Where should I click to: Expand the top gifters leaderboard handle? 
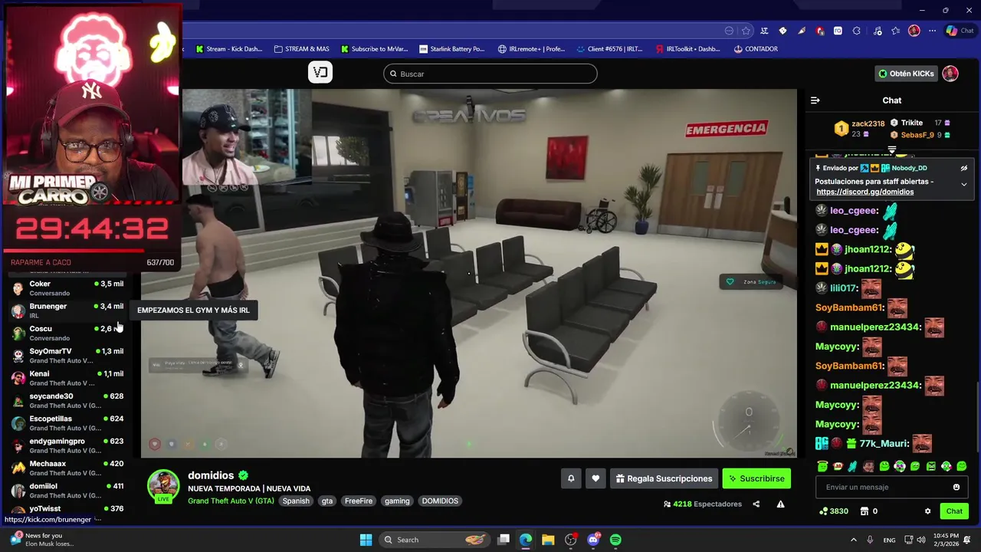pyautogui.click(x=892, y=149)
